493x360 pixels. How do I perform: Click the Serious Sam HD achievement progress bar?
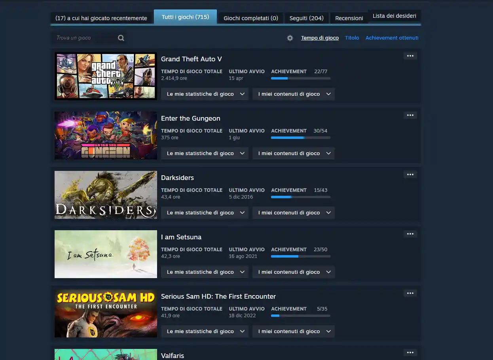click(301, 316)
